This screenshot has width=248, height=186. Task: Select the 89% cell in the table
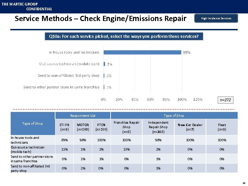(64, 140)
